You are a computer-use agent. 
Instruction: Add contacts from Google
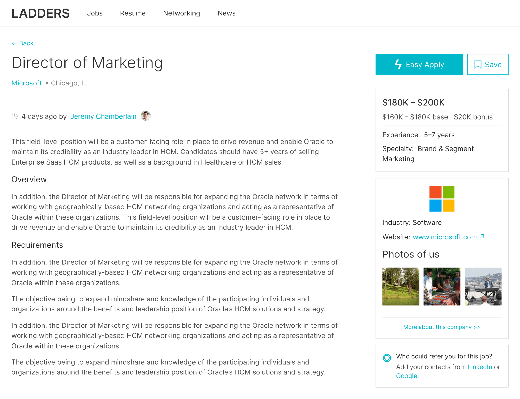[407, 376]
